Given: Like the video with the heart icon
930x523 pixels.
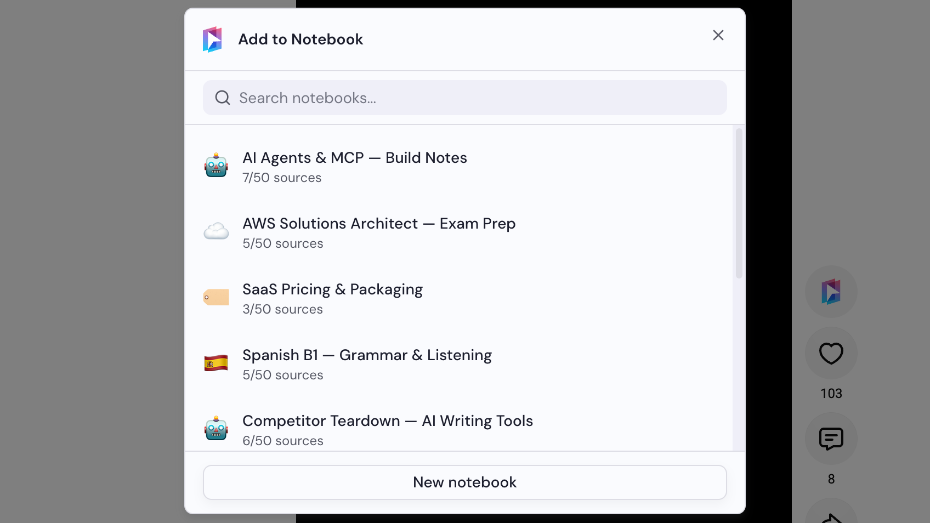Looking at the screenshot, I should (831, 353).
